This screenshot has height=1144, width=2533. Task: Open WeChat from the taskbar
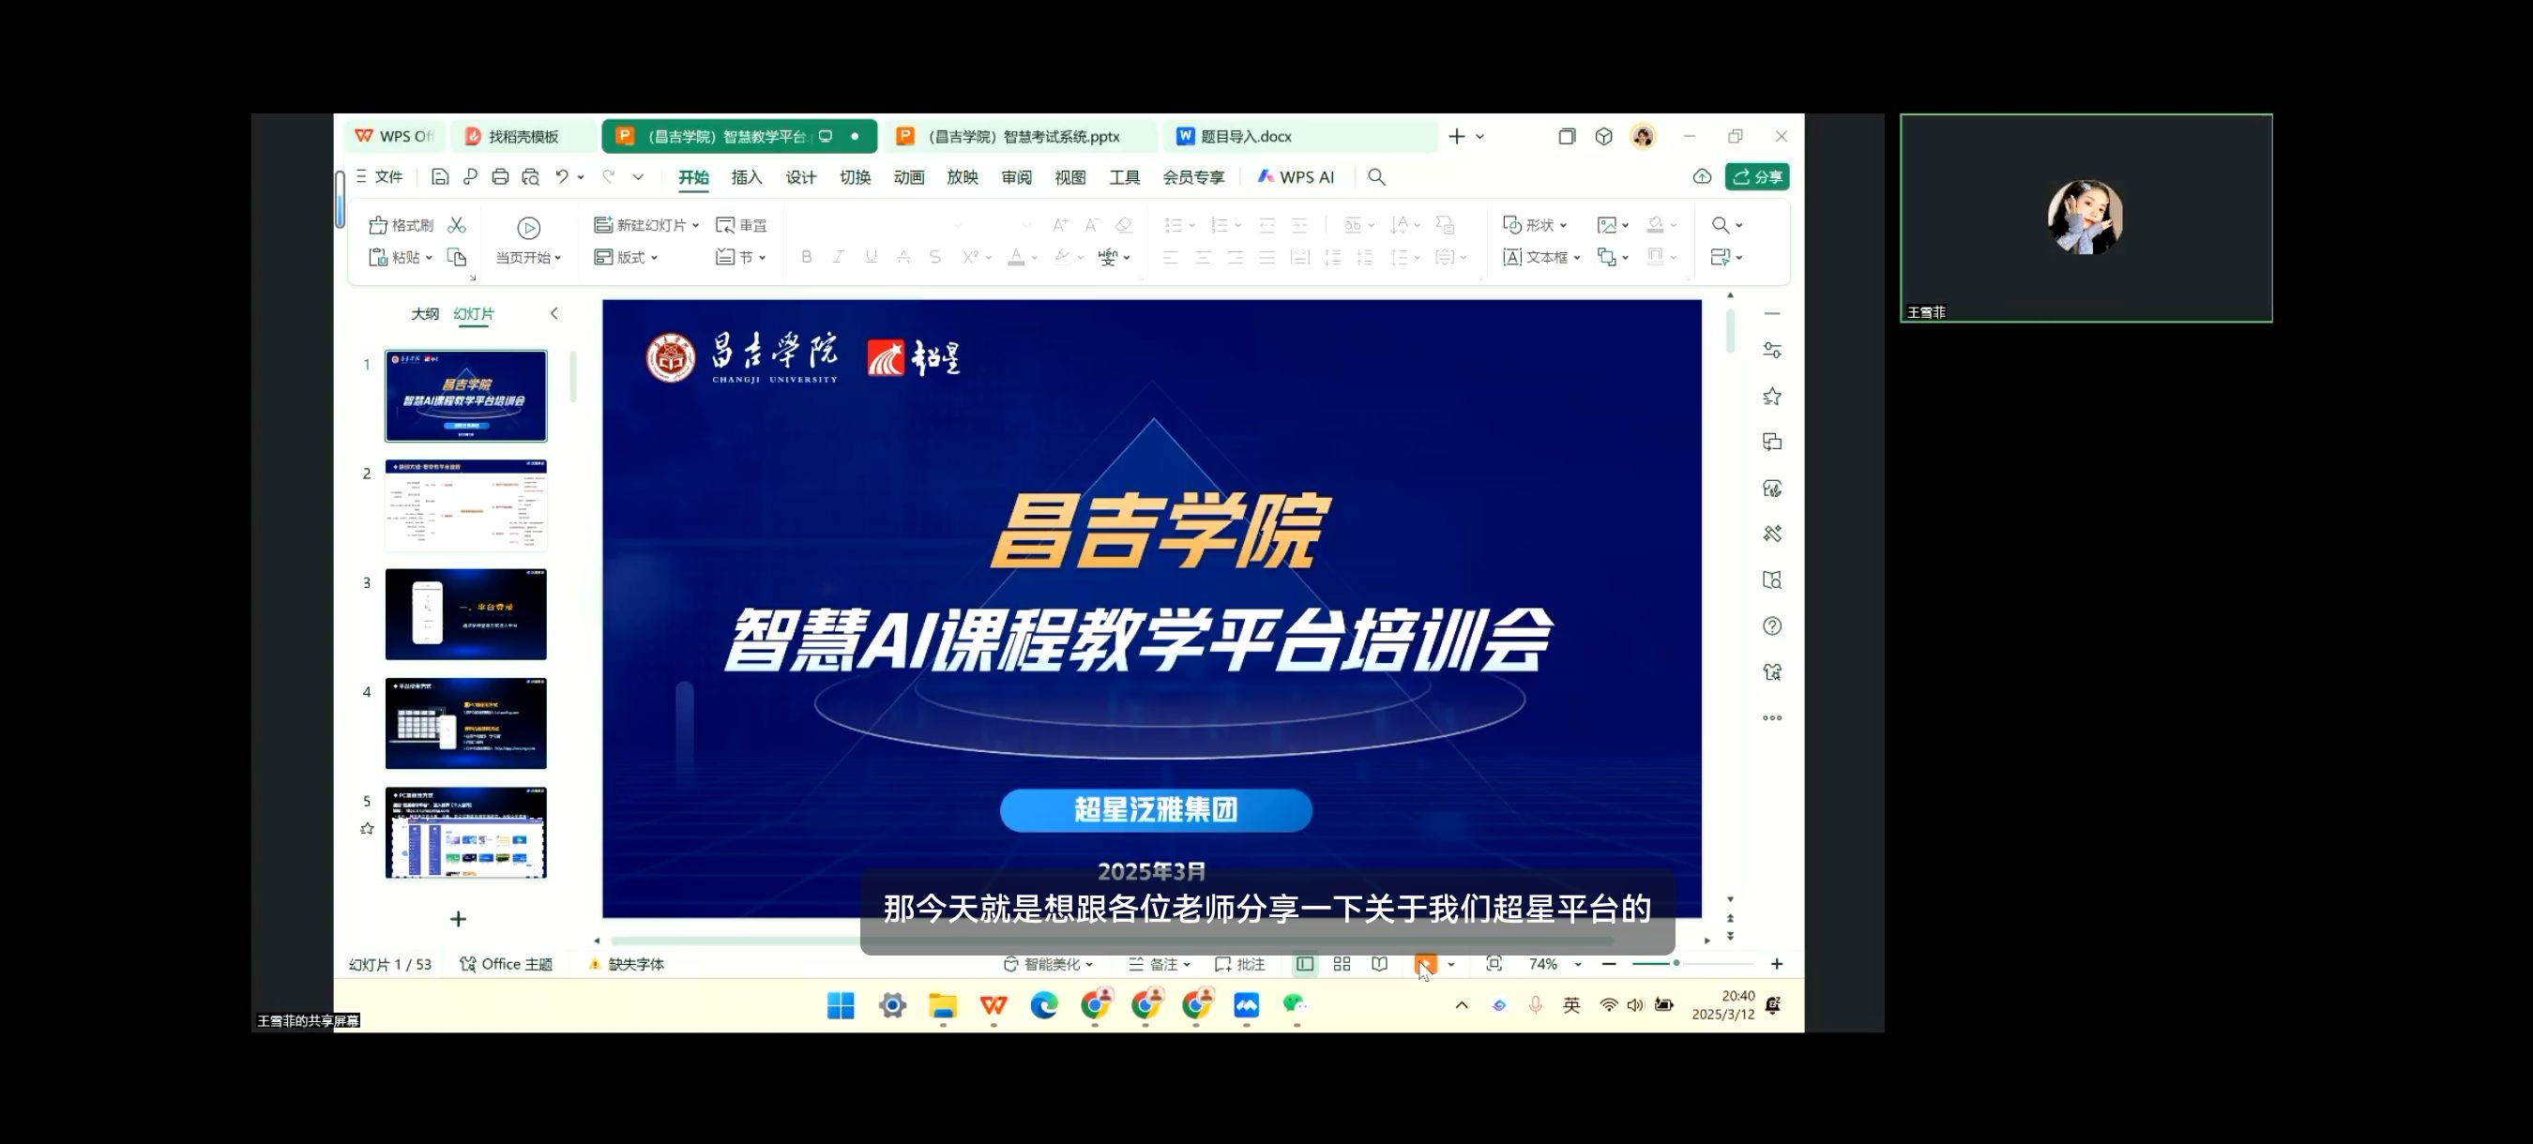tap(1295, 1004)
